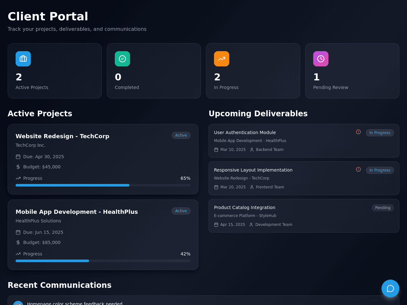407x305 pixels.
Task: Select the Pending Review stat card count
Action: tap(316, 77)
